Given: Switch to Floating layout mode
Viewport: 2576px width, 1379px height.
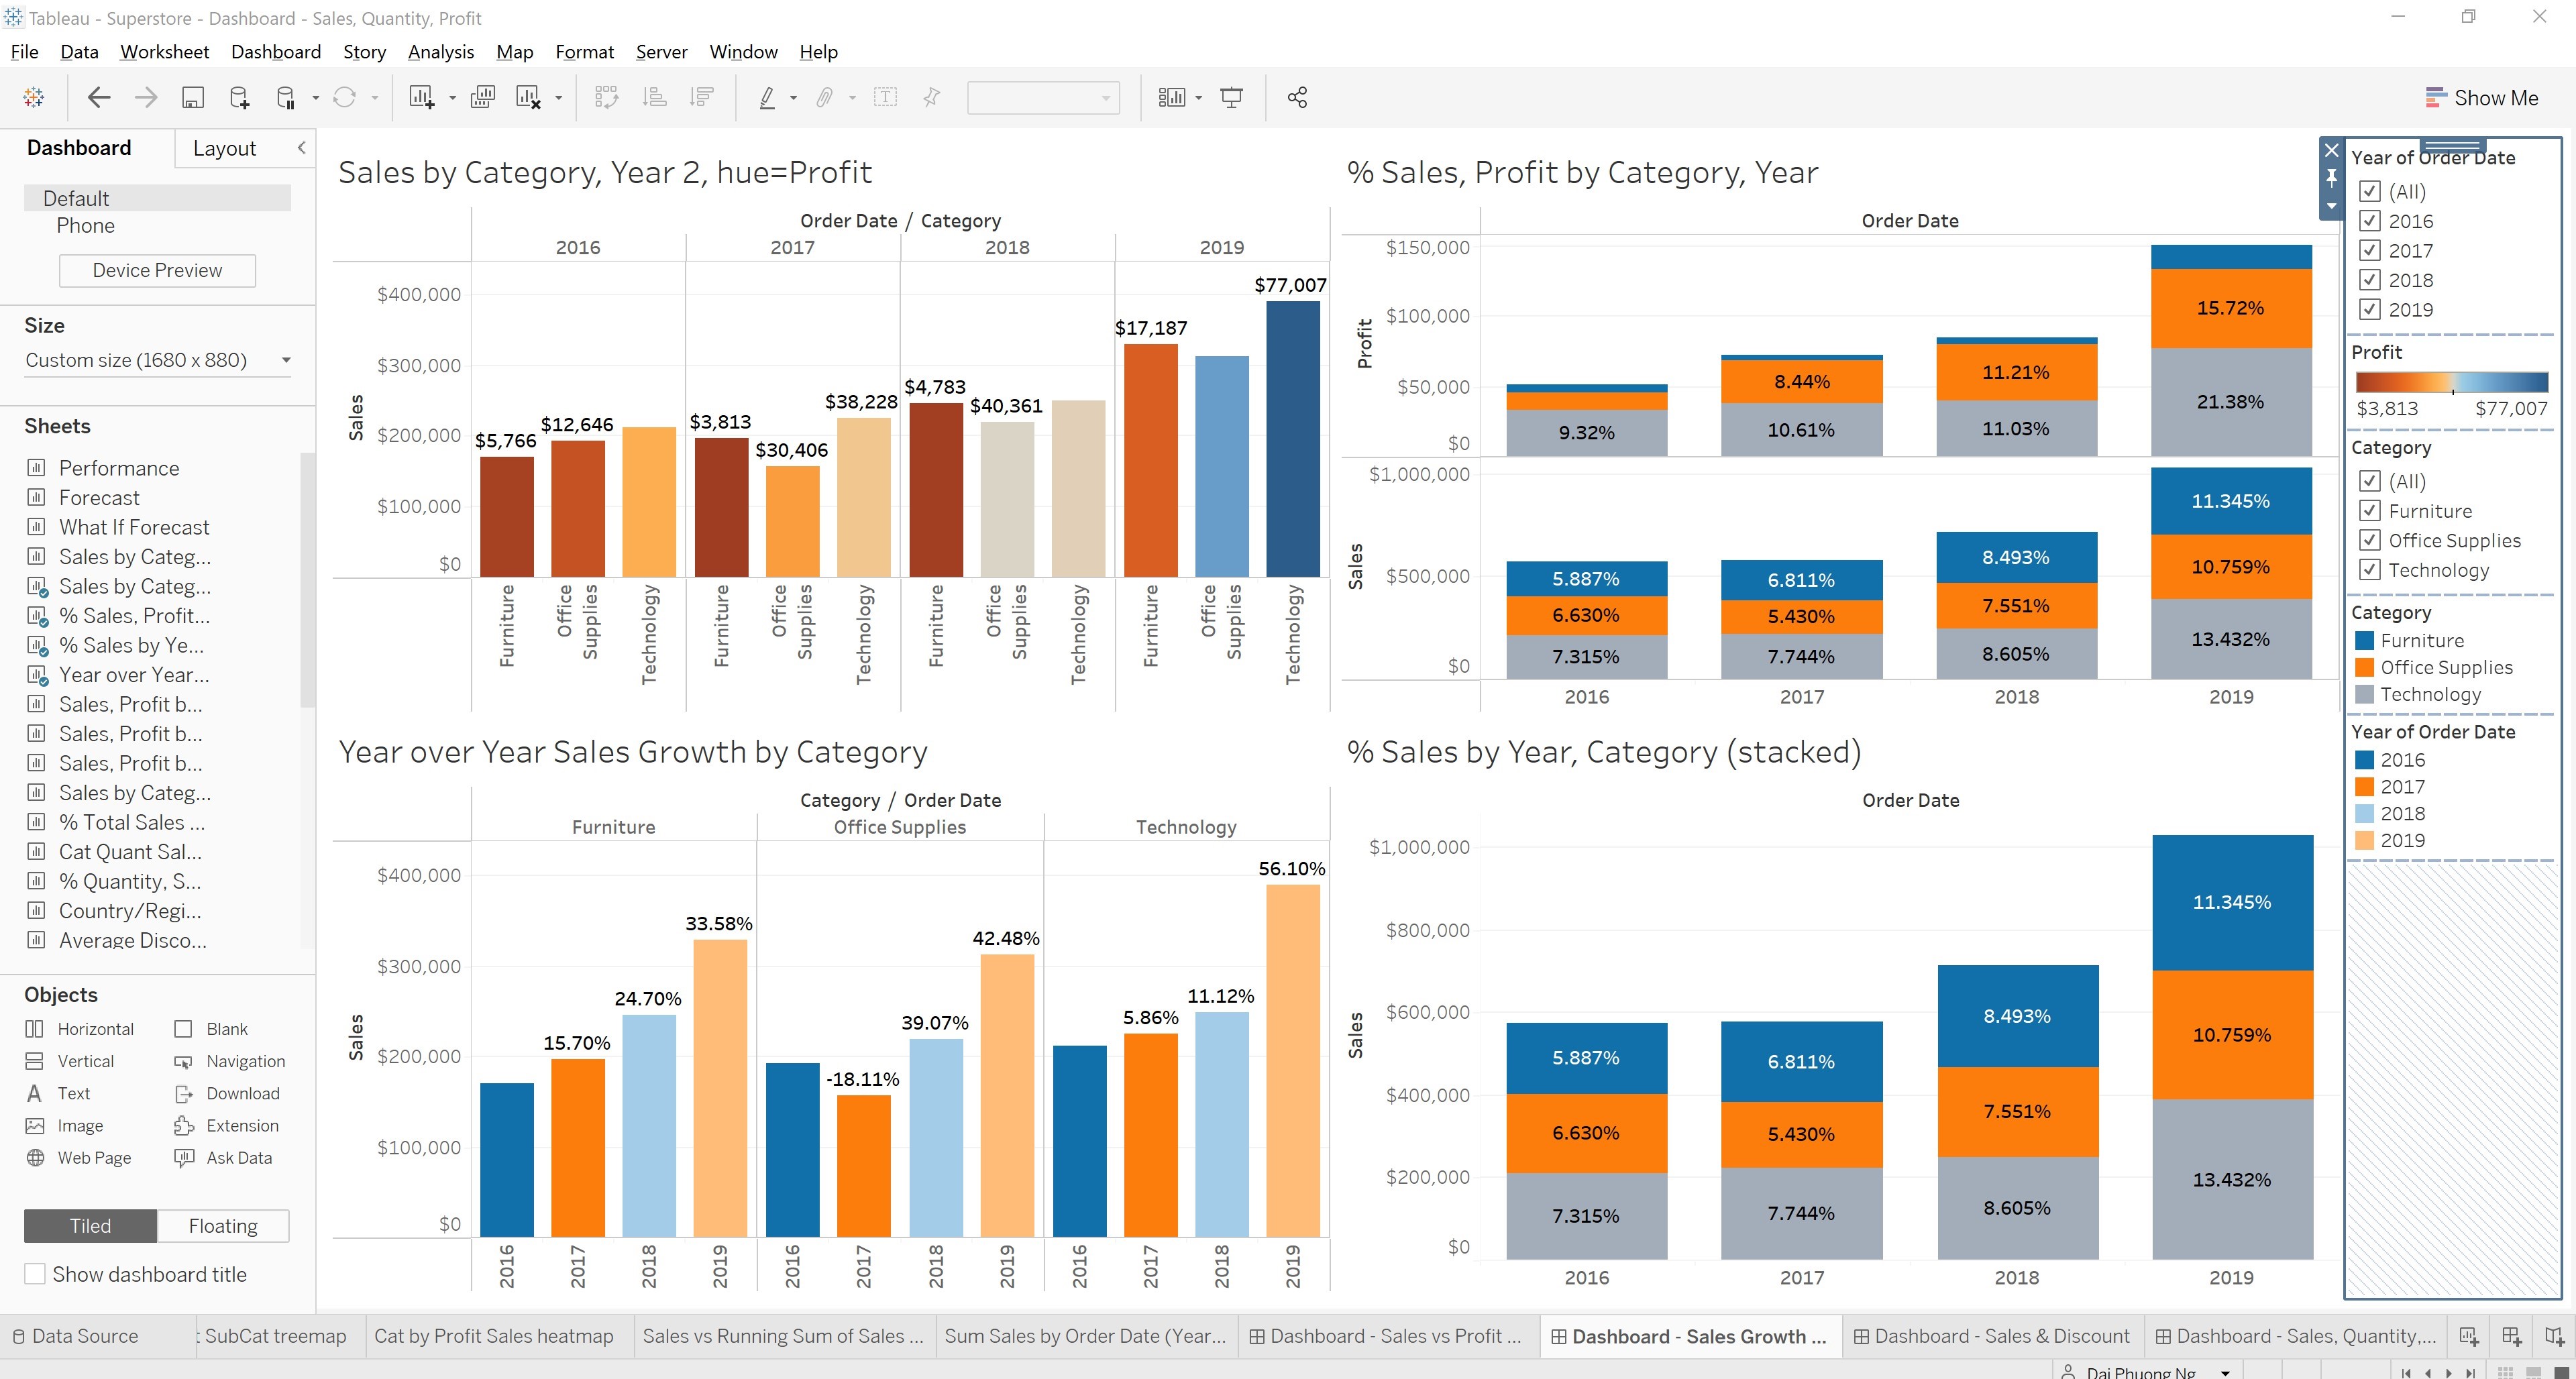Looking at the screenshot, I should point(222,1225).
